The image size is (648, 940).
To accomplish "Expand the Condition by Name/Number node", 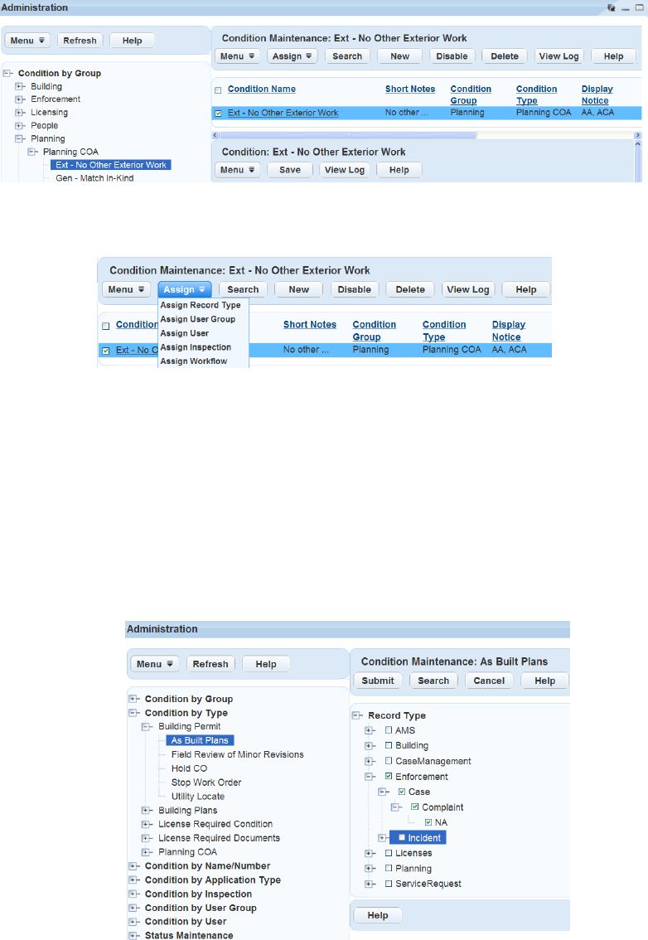I will pyautogui.click(x=133, y=865).
